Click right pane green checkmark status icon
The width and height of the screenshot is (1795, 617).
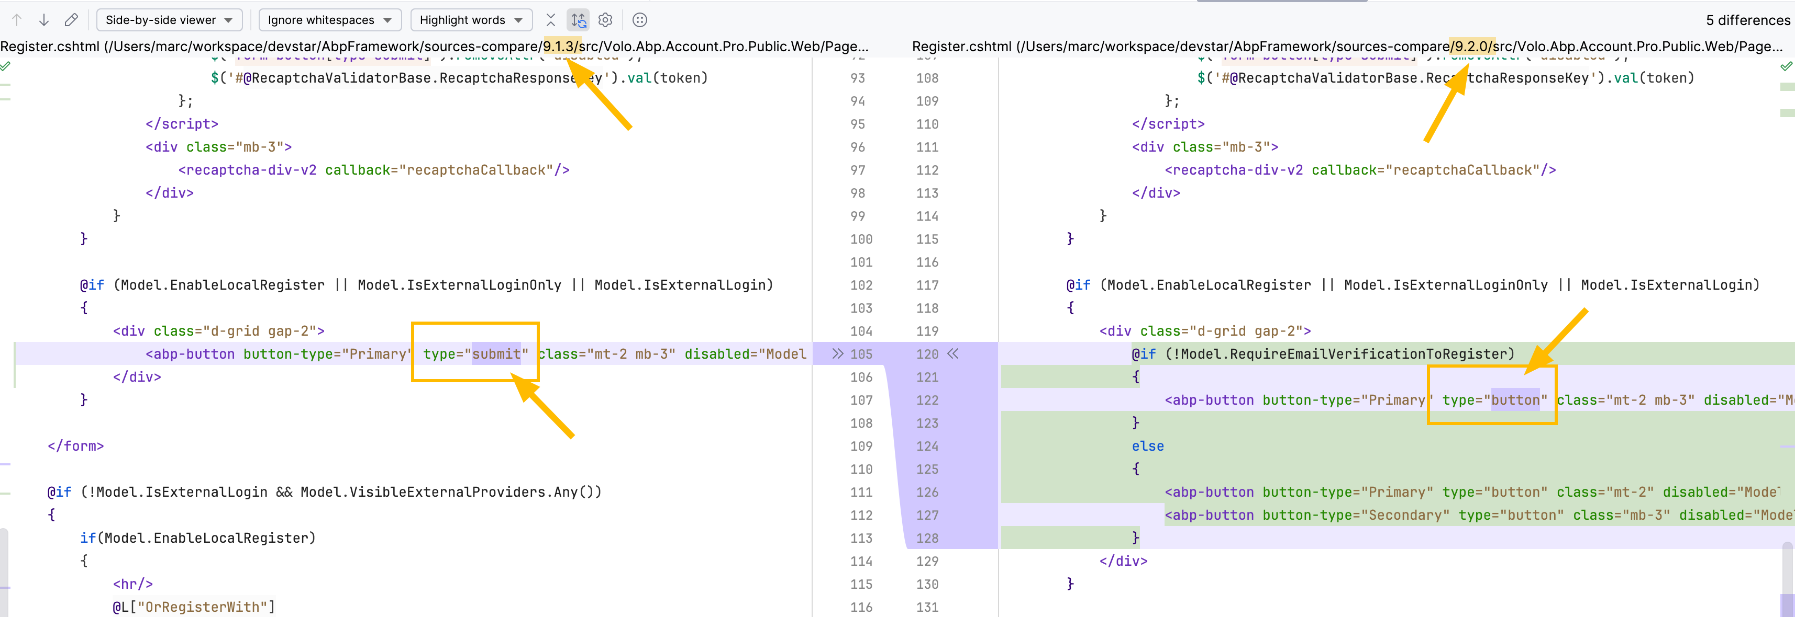pyautogui.click(x=1786, y=67)
